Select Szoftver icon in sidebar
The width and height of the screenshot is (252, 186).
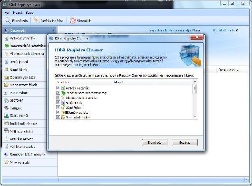coord(7,100)
